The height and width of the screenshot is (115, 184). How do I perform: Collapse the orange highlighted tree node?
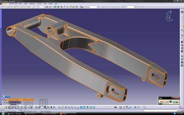[x=3, y=100]
